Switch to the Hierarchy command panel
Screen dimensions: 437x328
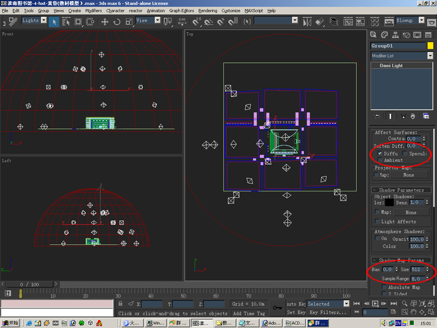tap(395, 35)
